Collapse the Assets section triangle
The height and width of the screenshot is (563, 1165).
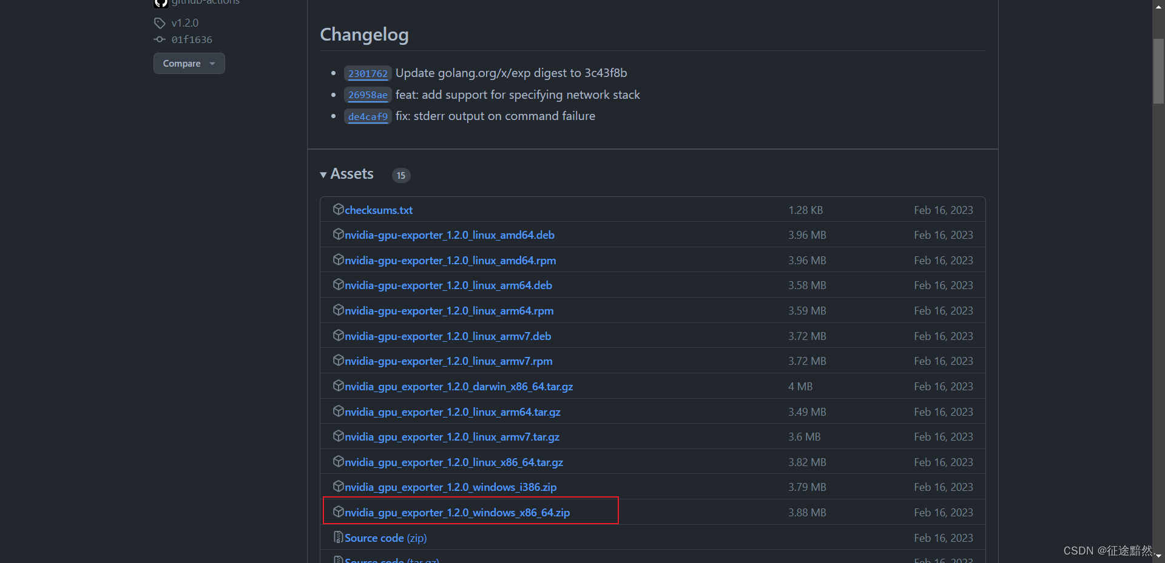click(x=323, y=175)
